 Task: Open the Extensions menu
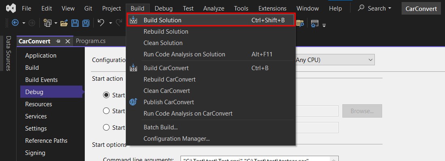pyautogui.click(x=273, y=8)
